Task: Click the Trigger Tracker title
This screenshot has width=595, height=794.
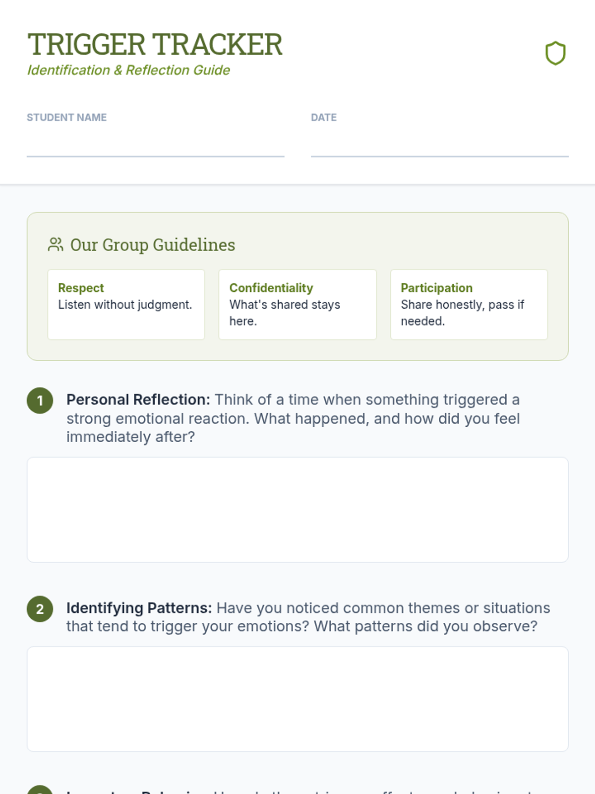Action: 155,45
